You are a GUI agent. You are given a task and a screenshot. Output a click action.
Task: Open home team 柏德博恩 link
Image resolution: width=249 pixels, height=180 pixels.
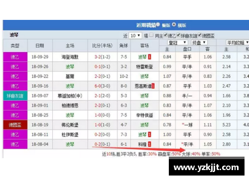[x=70, y=105]
